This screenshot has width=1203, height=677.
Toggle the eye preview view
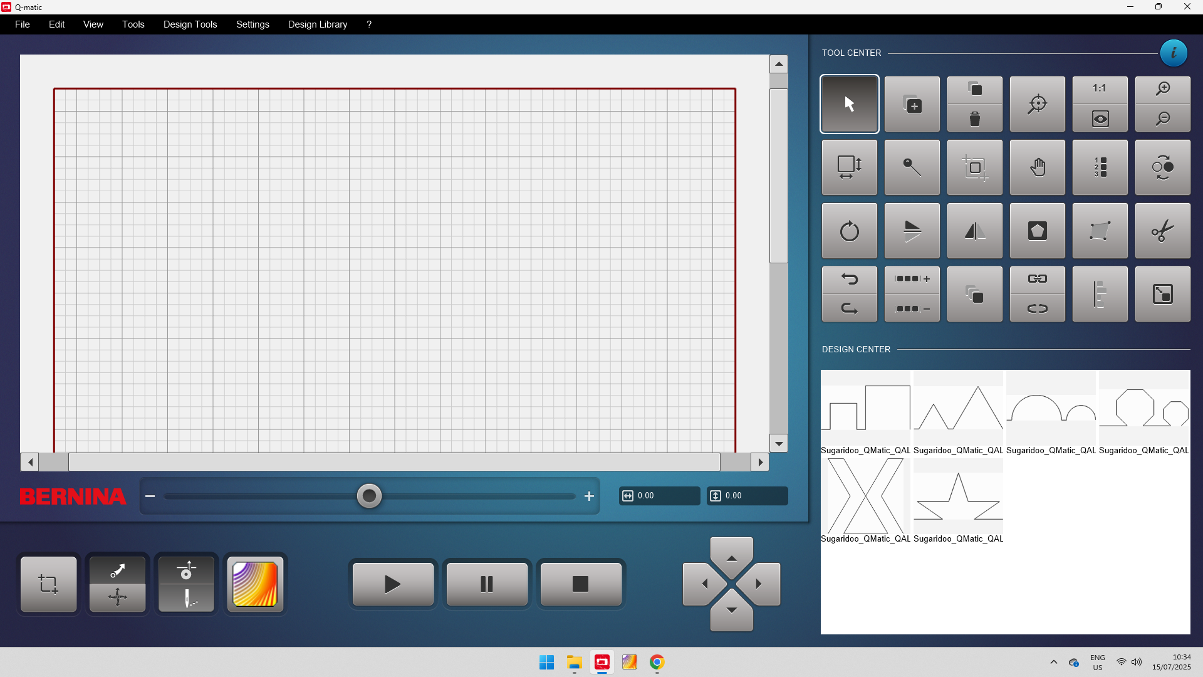pyautogui.click(x=1100, y=119)
